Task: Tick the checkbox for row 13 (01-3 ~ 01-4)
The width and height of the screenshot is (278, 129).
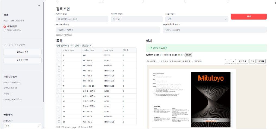Action: tap(59, 117)
